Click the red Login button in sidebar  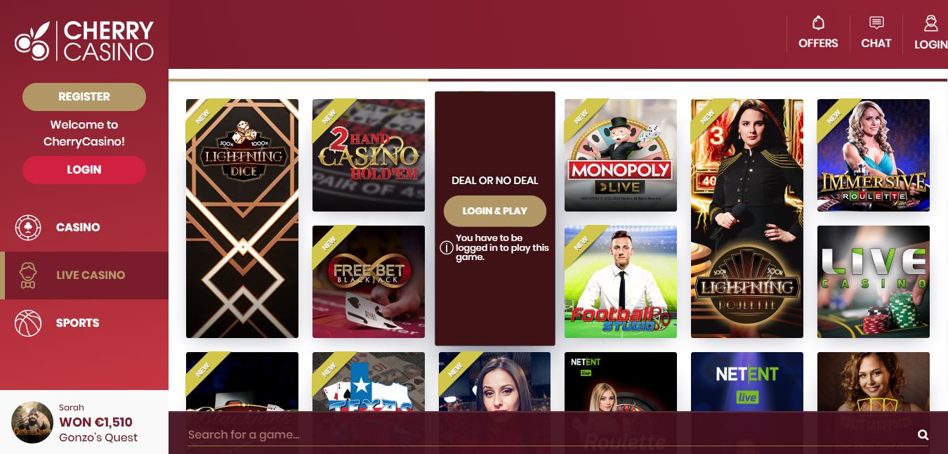pyautogui.click(x=84, y=170)
